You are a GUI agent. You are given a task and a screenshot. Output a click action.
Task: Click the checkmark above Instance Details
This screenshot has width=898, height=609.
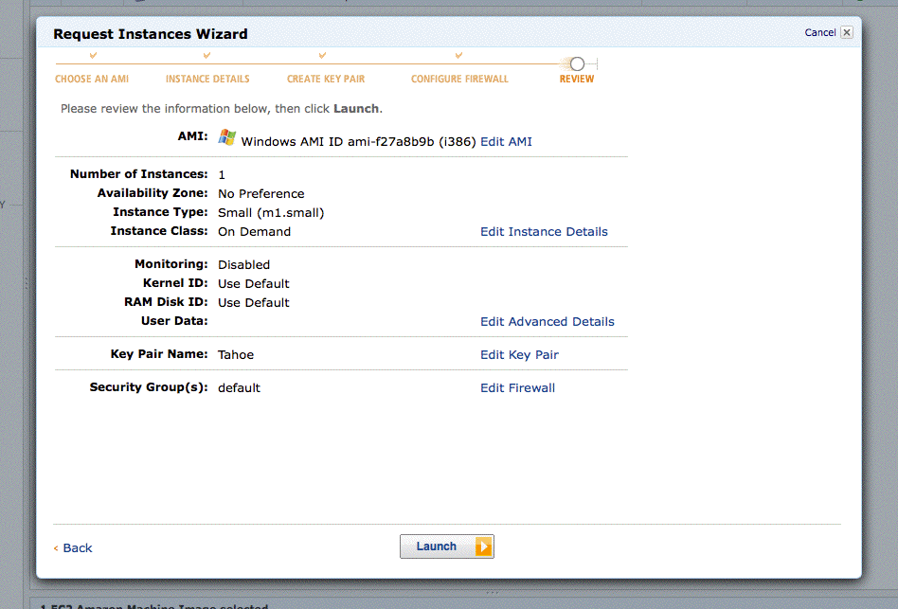(207, 57)
